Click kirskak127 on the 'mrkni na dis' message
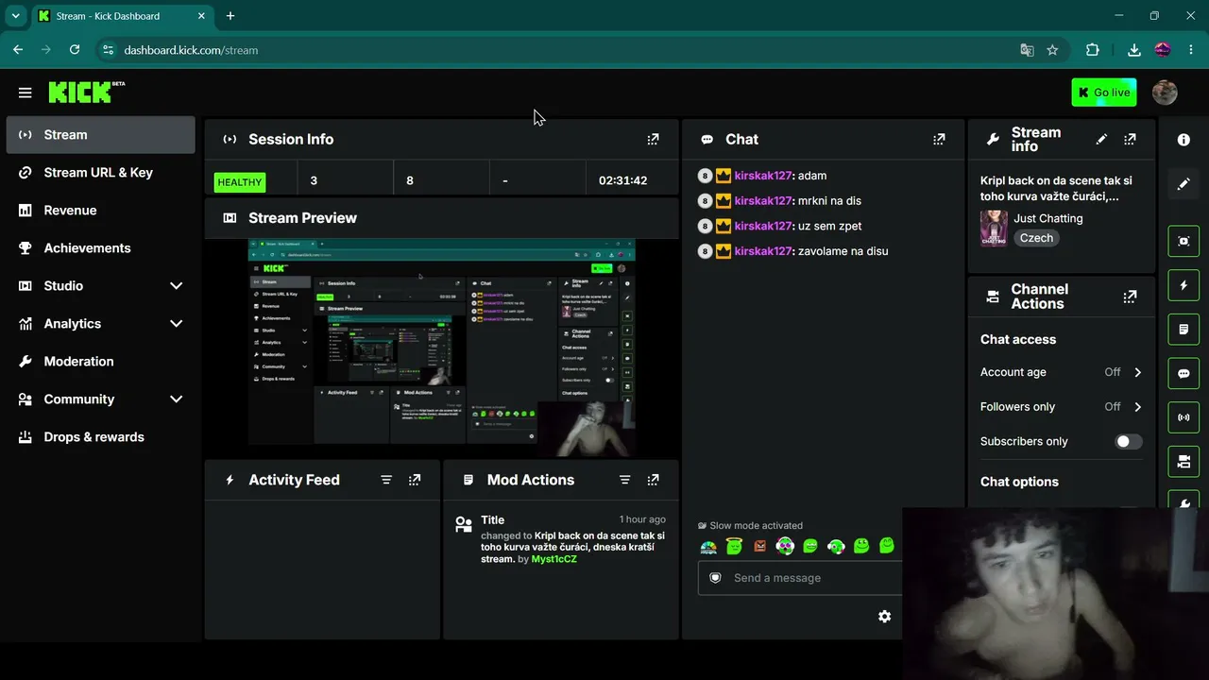This screenshot has height=680, width=1209. 763,200
